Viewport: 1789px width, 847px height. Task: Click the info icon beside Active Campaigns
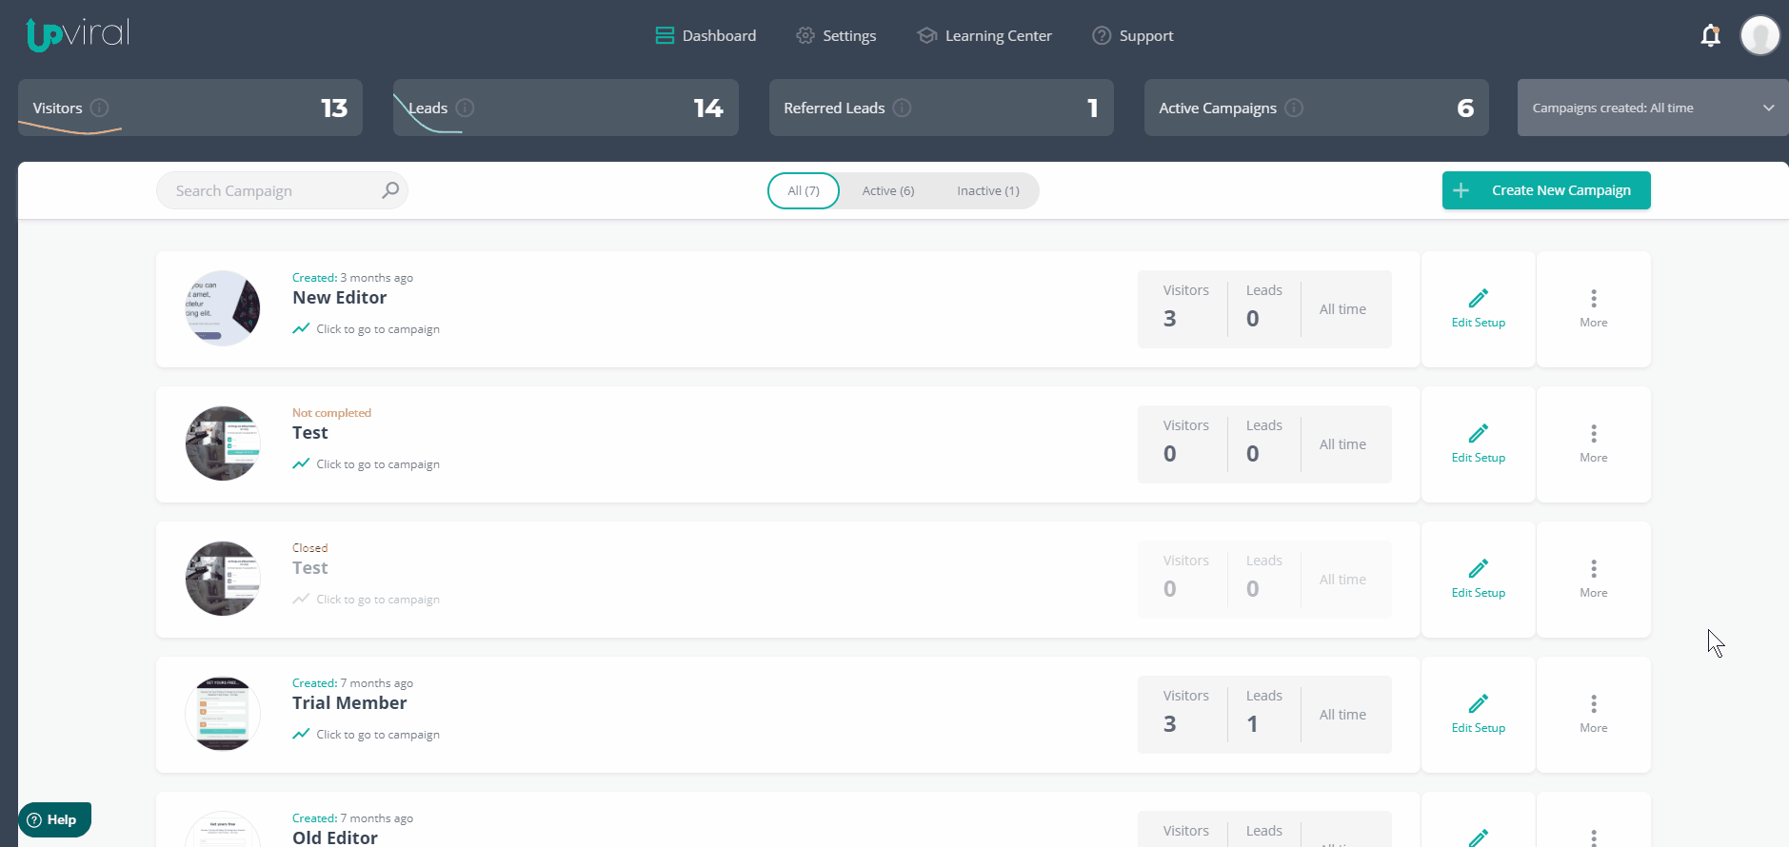(1294, 108)
